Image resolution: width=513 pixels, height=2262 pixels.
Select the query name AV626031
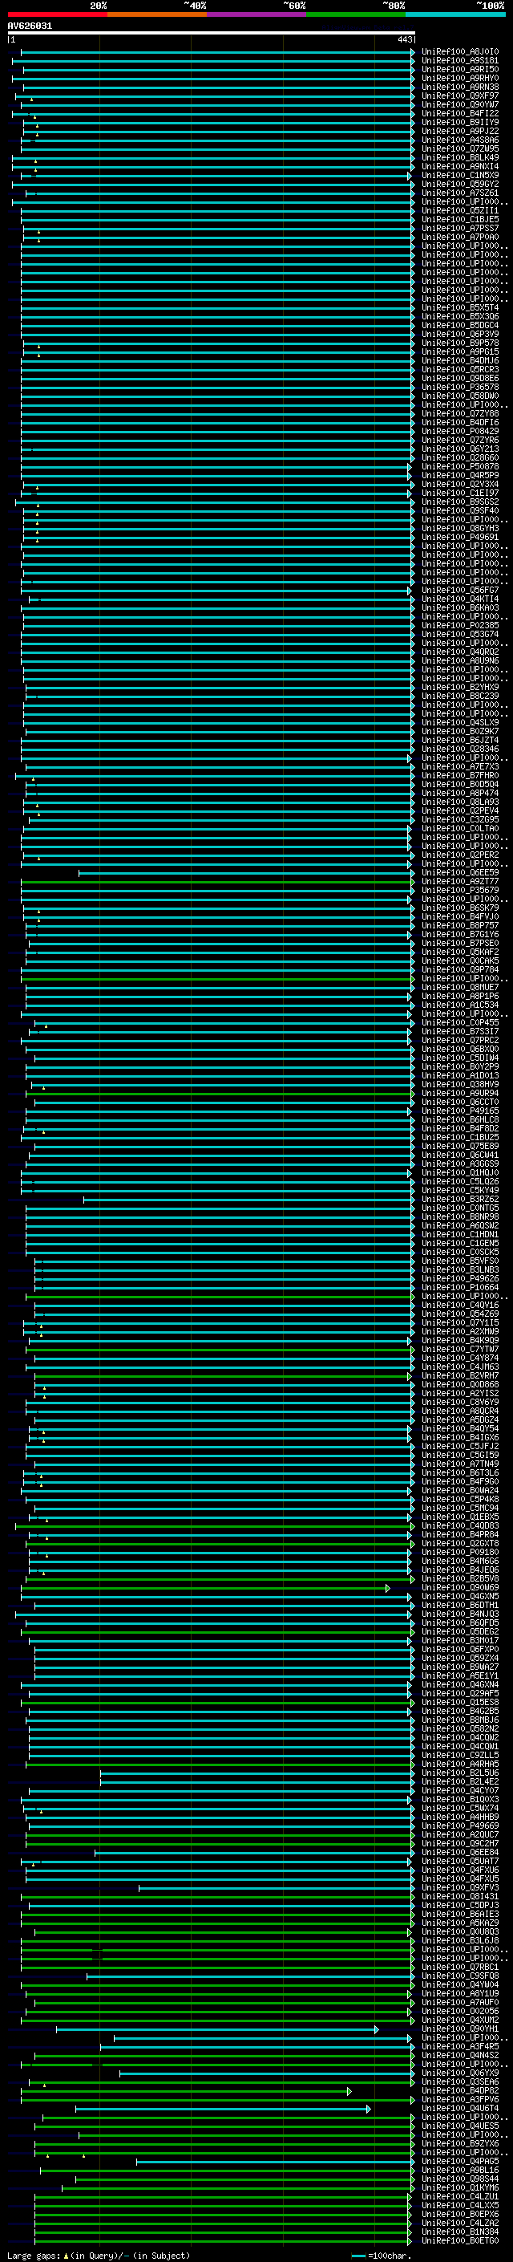[30, 26]
